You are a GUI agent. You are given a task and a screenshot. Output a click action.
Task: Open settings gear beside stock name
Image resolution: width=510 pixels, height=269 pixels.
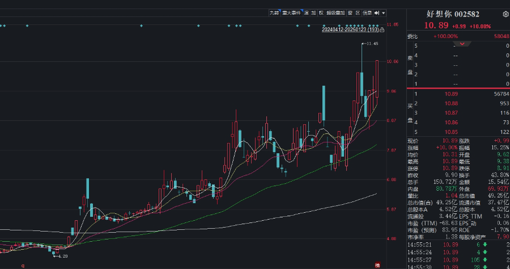tap(505, 14)
